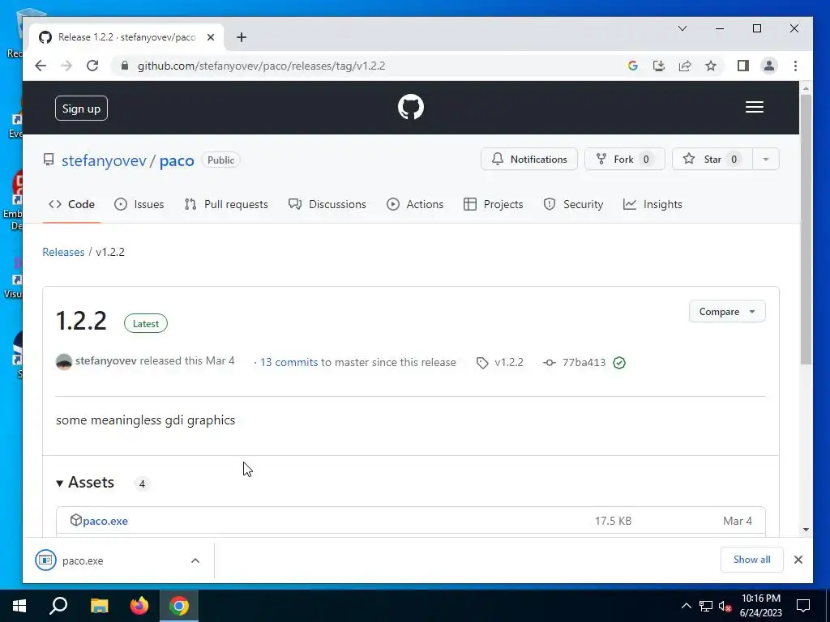
Task: Switch to the Code tab
Action: pyautogui.click(x=71, y=204)
